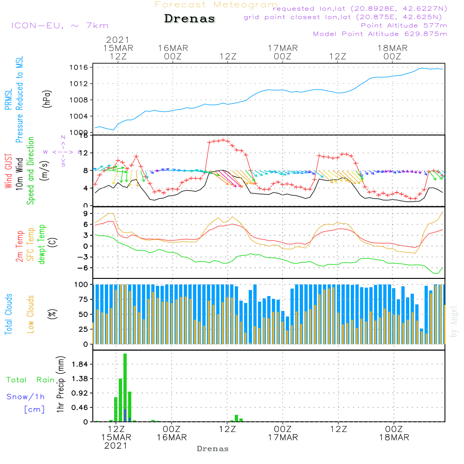
Task: Click the orange "SFC Temp" label
Action: pos(31,245)
